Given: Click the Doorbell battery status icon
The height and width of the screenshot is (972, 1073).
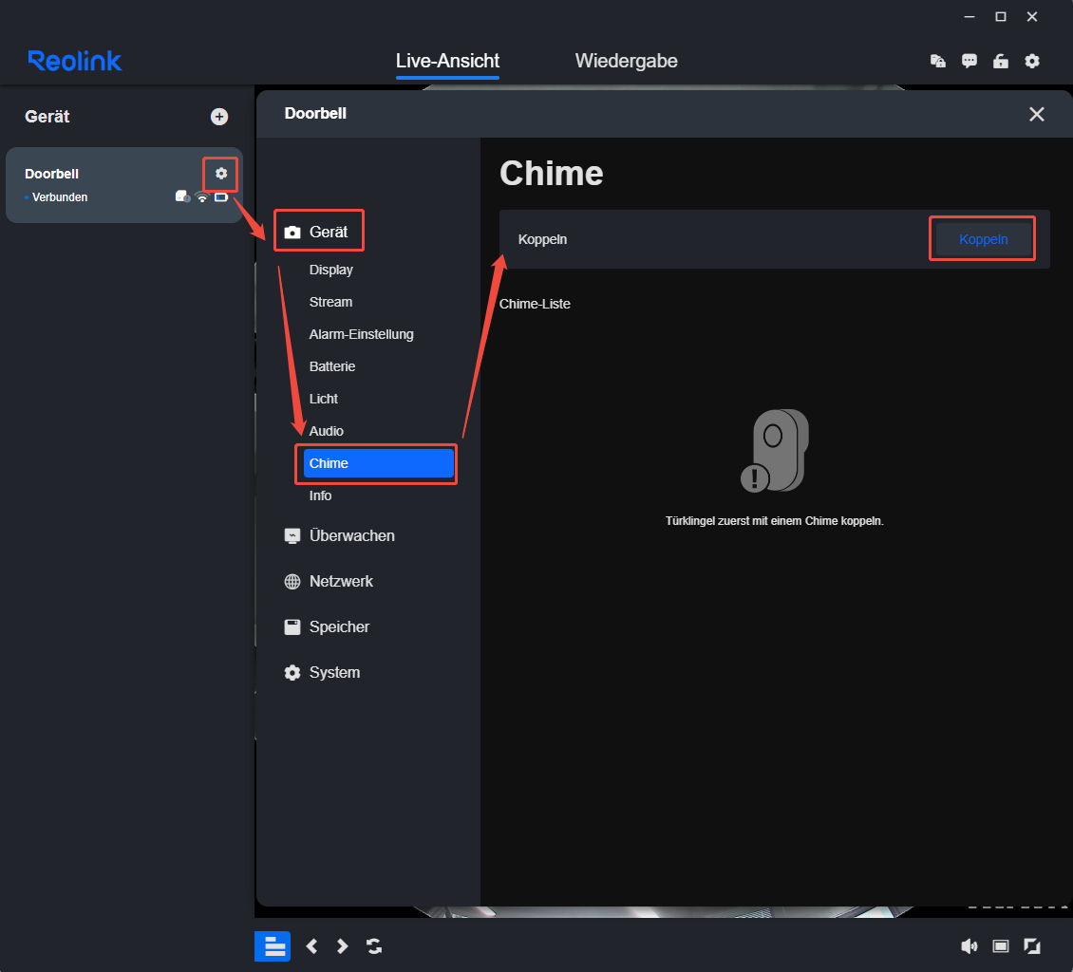Looking at the screenshot, I should point(221,197).
